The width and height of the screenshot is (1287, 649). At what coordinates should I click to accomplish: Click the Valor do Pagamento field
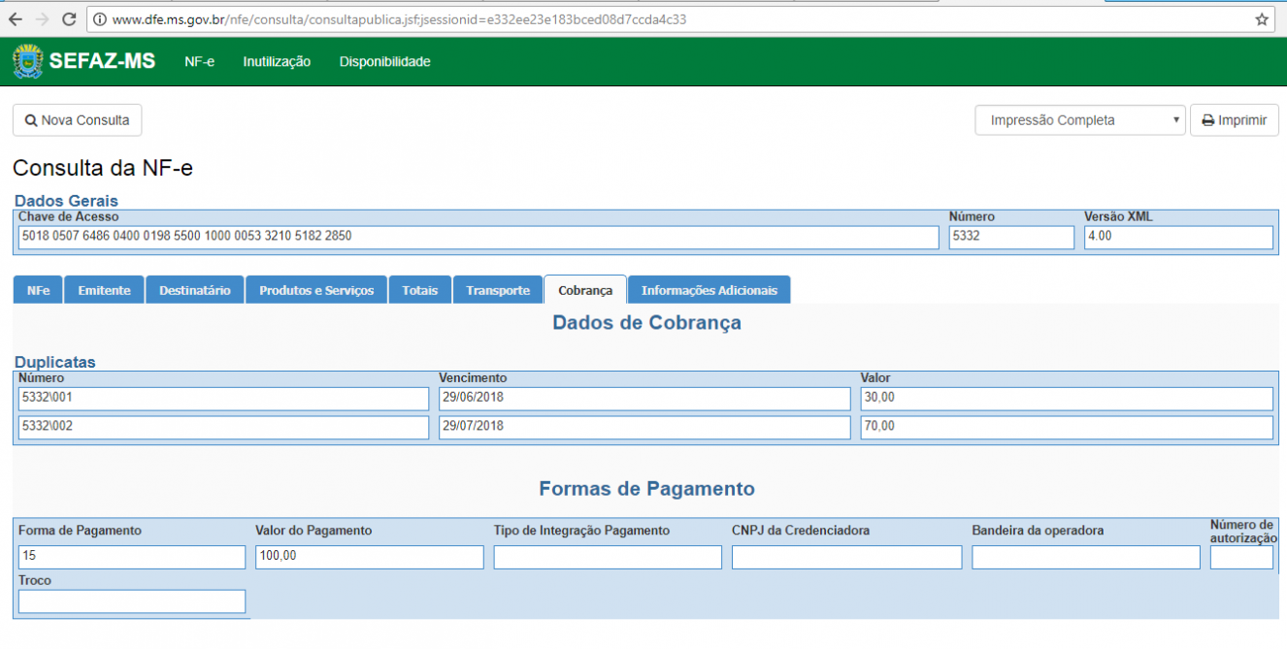coord(370,557)
